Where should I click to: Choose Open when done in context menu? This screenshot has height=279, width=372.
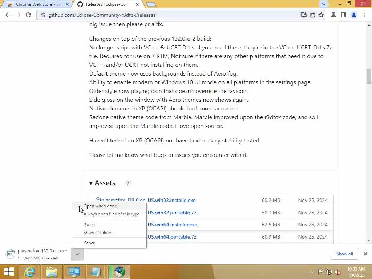click(x=109, y=206)
